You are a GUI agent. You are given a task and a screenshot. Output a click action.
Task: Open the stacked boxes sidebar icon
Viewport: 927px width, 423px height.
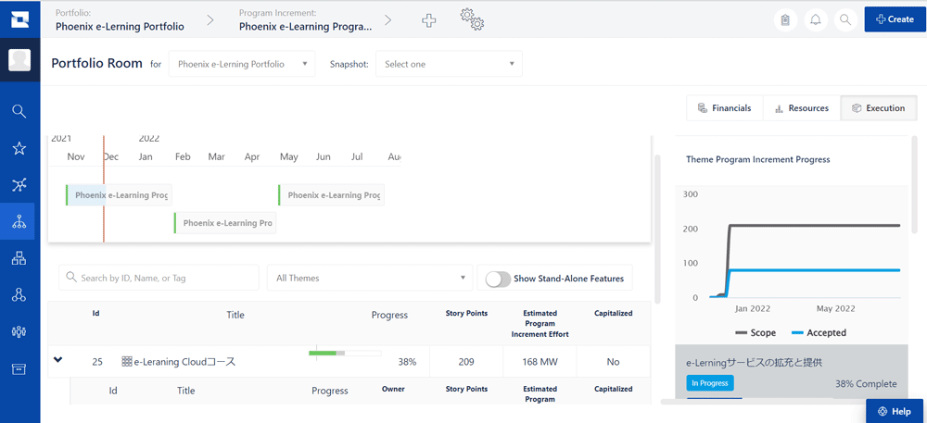click(19, 258)
